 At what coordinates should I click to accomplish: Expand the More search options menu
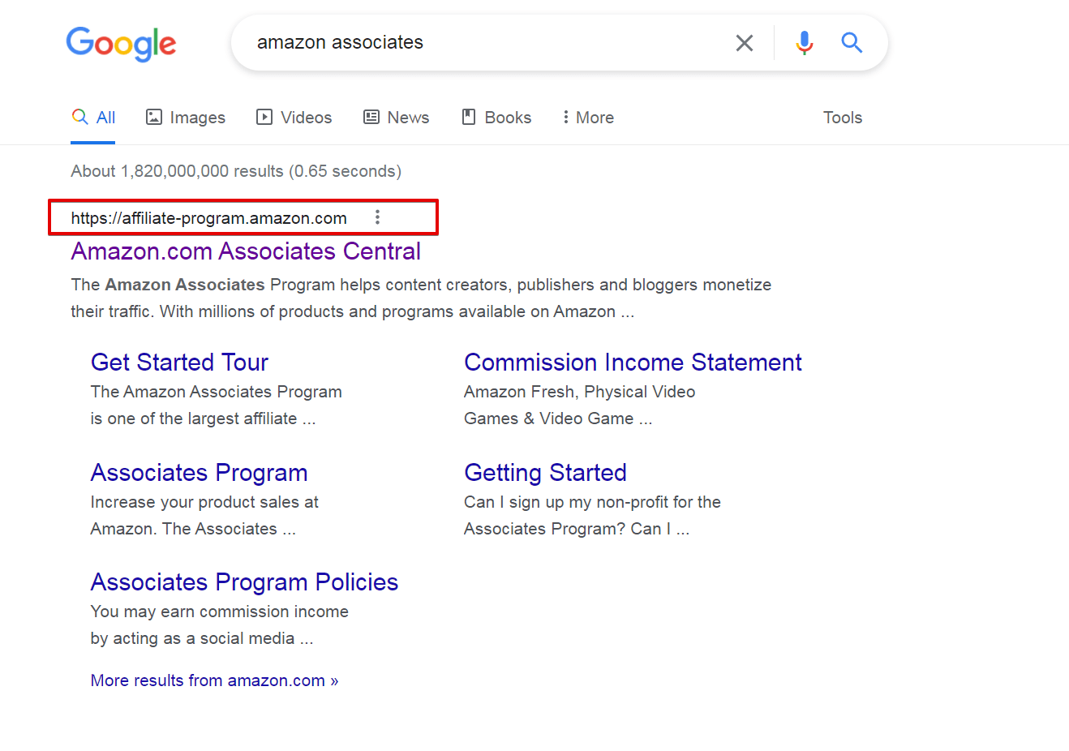pyautogui.click(x=588, y=118)
